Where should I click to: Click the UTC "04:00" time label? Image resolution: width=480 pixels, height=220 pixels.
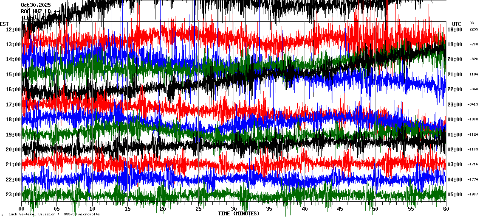click(x=455, y=179)
